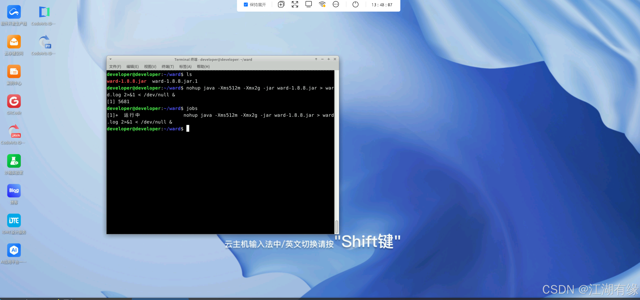Image resolution: width=640 pixels, height=300 pixels.
Task: Open the 文件(F) menu
Action: (115, 66)
